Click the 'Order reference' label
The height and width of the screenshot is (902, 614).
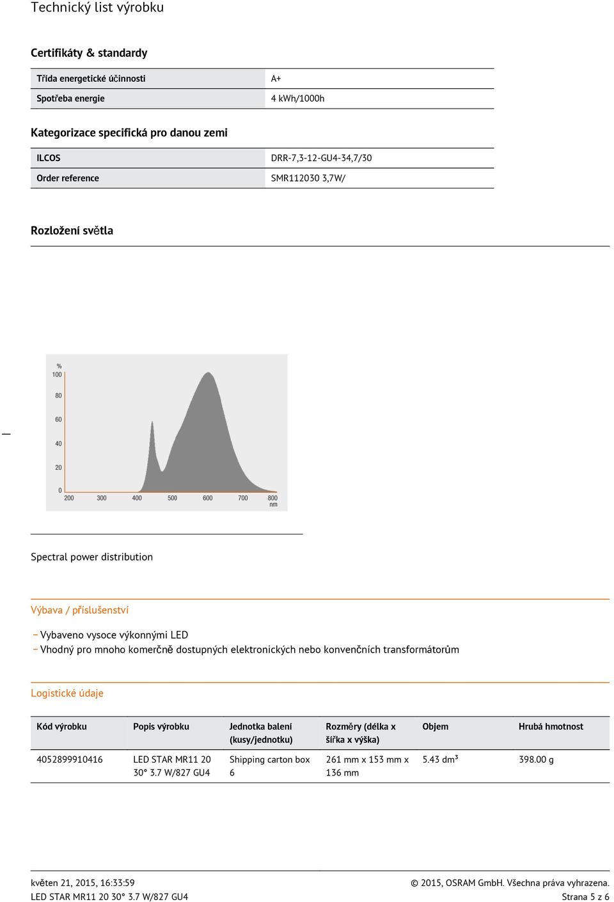tap(68, 178)
